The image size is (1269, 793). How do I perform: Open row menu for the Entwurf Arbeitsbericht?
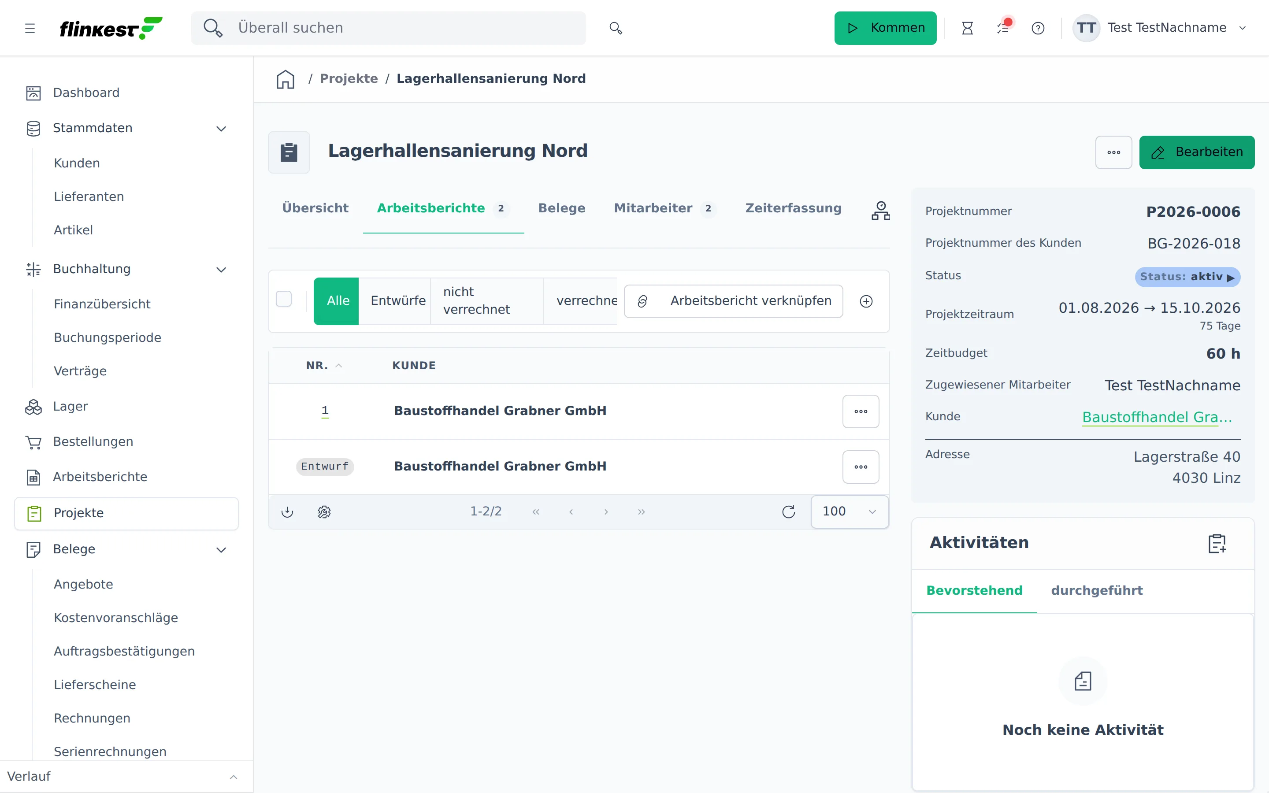[x=861, y=467]
